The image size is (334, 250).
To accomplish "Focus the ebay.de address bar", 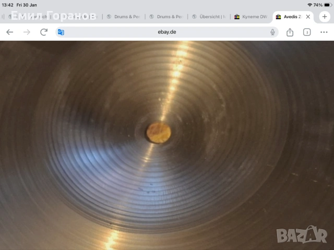I will tap(167, 32).
